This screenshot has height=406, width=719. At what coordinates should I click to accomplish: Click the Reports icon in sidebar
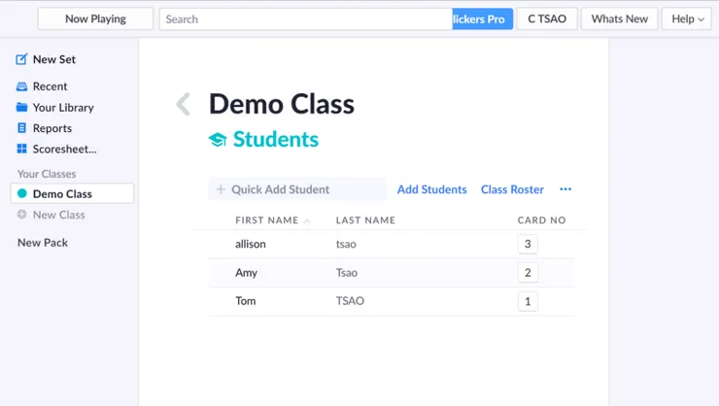[x=21, y=128]
